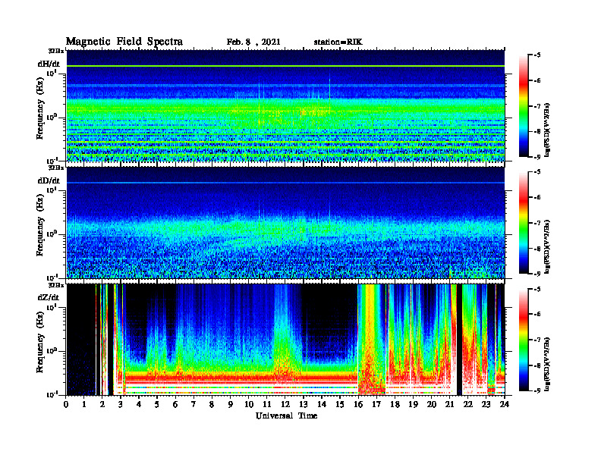Image resolution: width=601 pixels, height=464 pixels.
Task: Click the log(PSD) label beside dH/dt color bar
Action: pyautogui.click(x=547, y=130)
